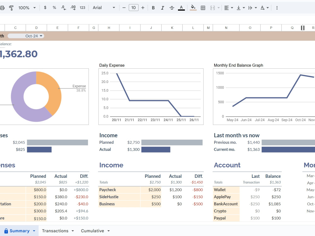Open the fill color picker
Viewport: 315px width, 236px height.
point(193,8)
